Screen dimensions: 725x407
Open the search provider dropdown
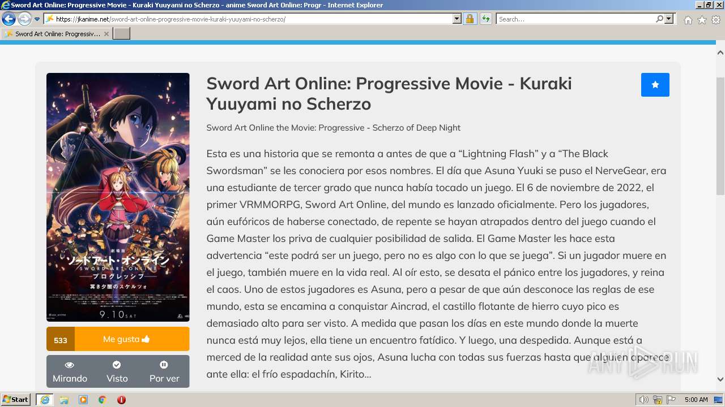tap(669, 19)
